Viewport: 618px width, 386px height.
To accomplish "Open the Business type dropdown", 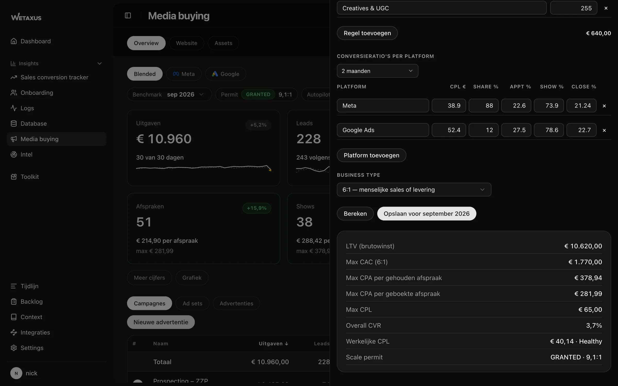I will tap(414, 190).
